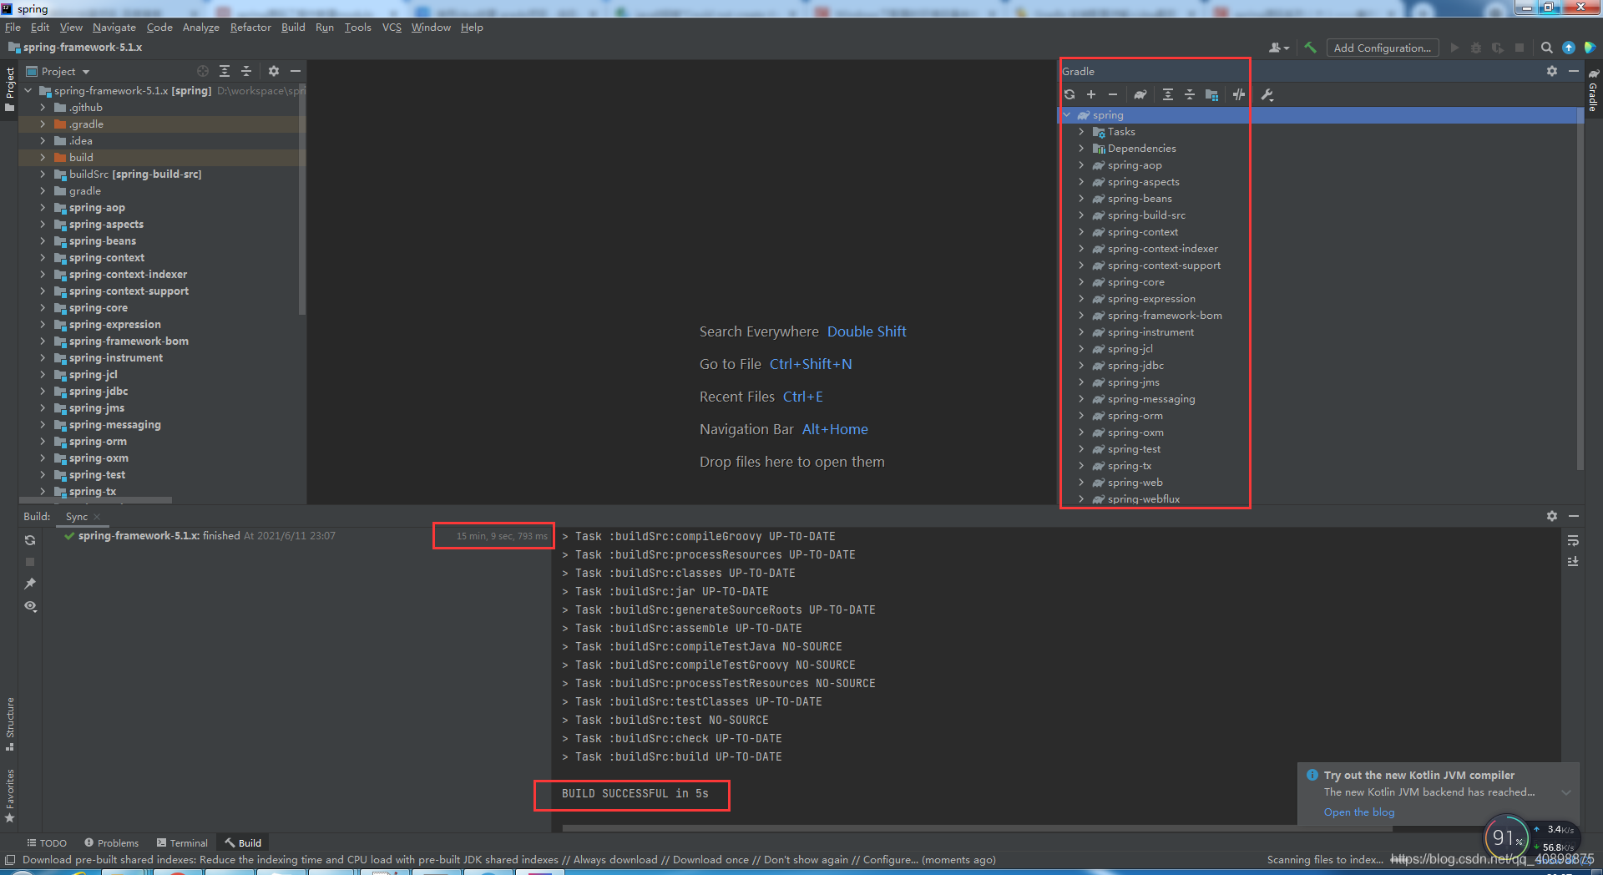Toggle Gradle side stripe button
The image size is (1603, 875).
point(1593,90)
